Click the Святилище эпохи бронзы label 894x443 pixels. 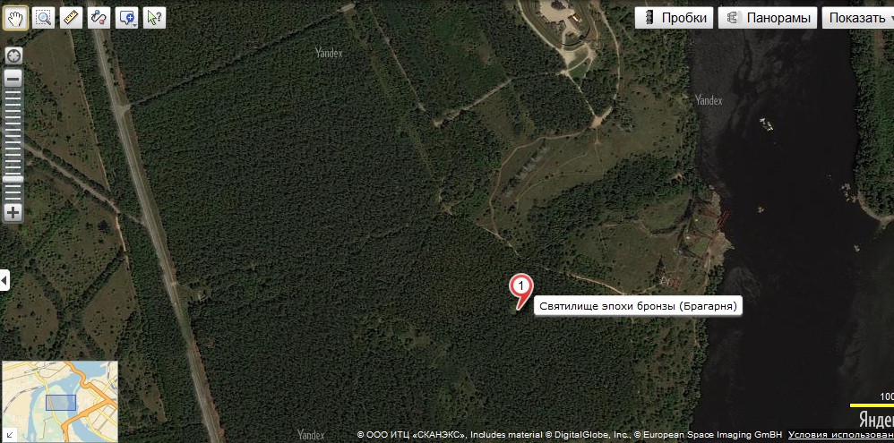638,306
